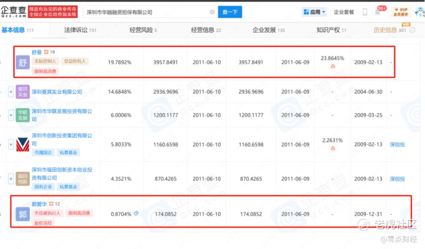This screenshot has height=249, width=425.
Task: Open the 经营风险 tab
Action: (x=143, y=30)
